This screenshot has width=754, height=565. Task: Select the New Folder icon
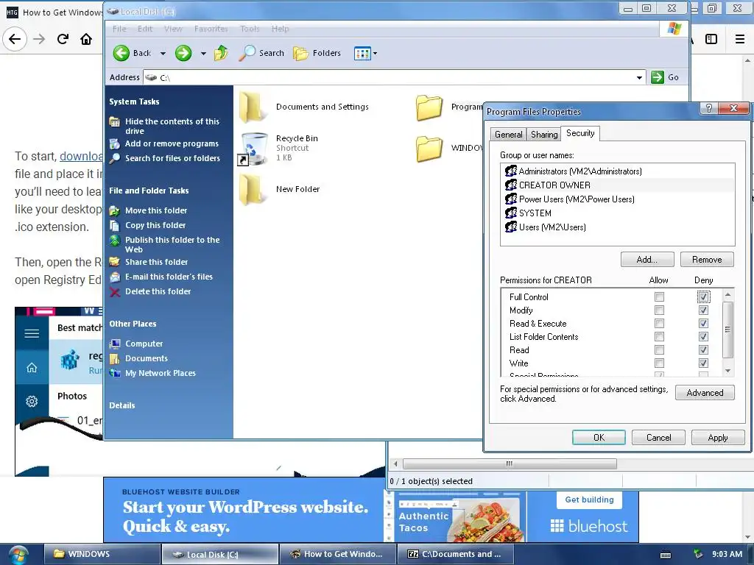[x=252, y=190]
